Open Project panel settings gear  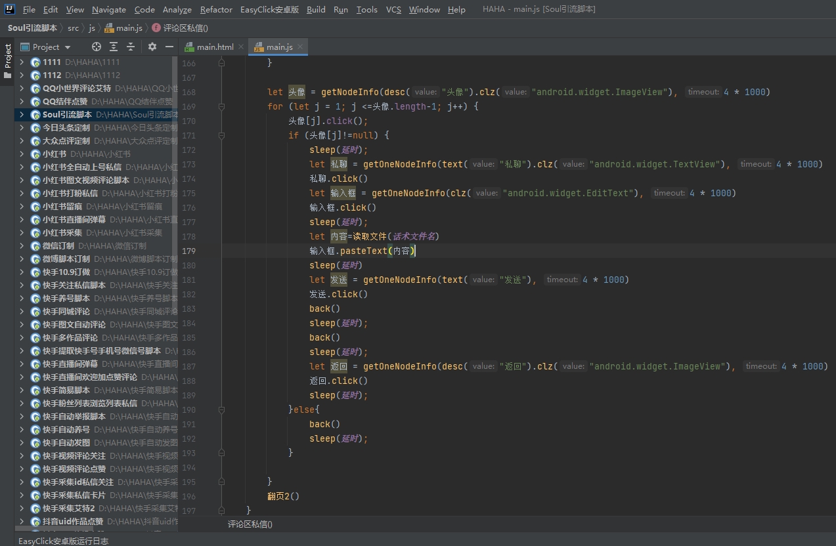[152, 47]
